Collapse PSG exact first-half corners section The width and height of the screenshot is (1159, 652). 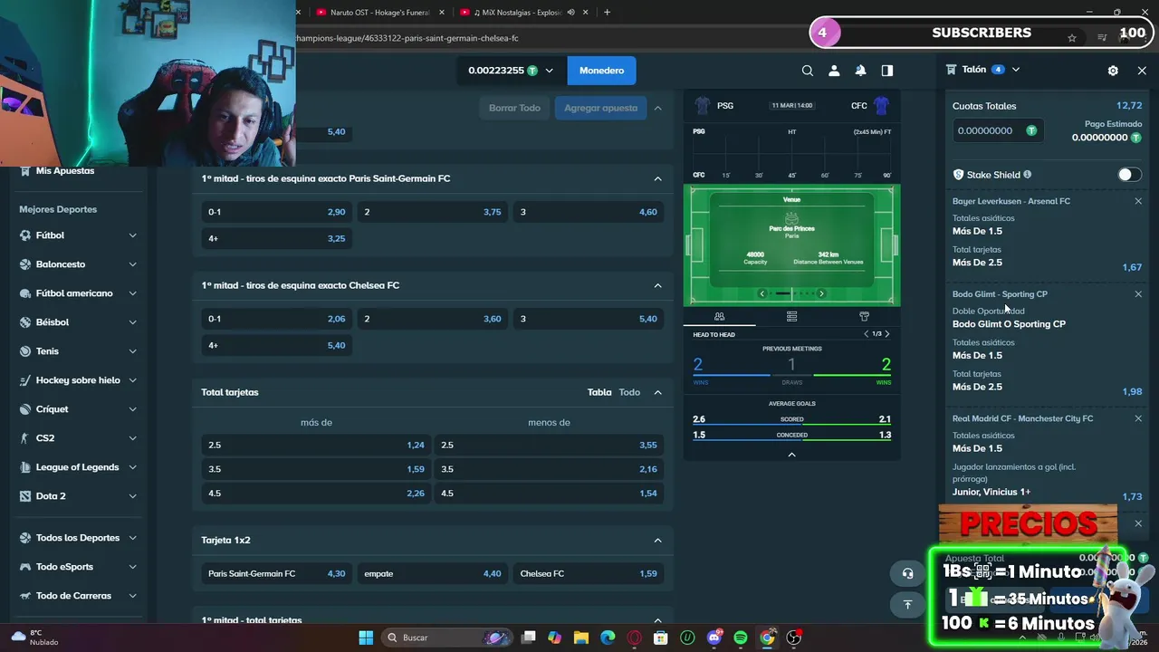pyautogui.click(x=657, y=178)
